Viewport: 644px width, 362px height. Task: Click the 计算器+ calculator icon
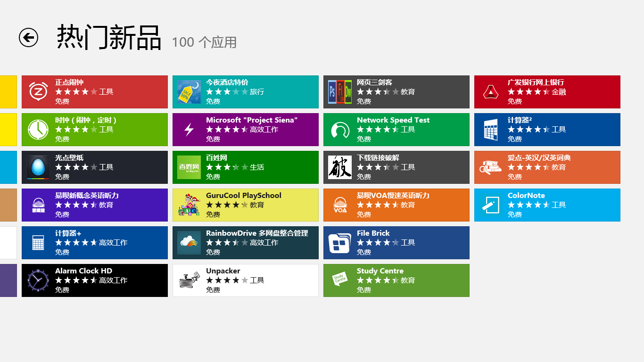(x=38, y=243)
